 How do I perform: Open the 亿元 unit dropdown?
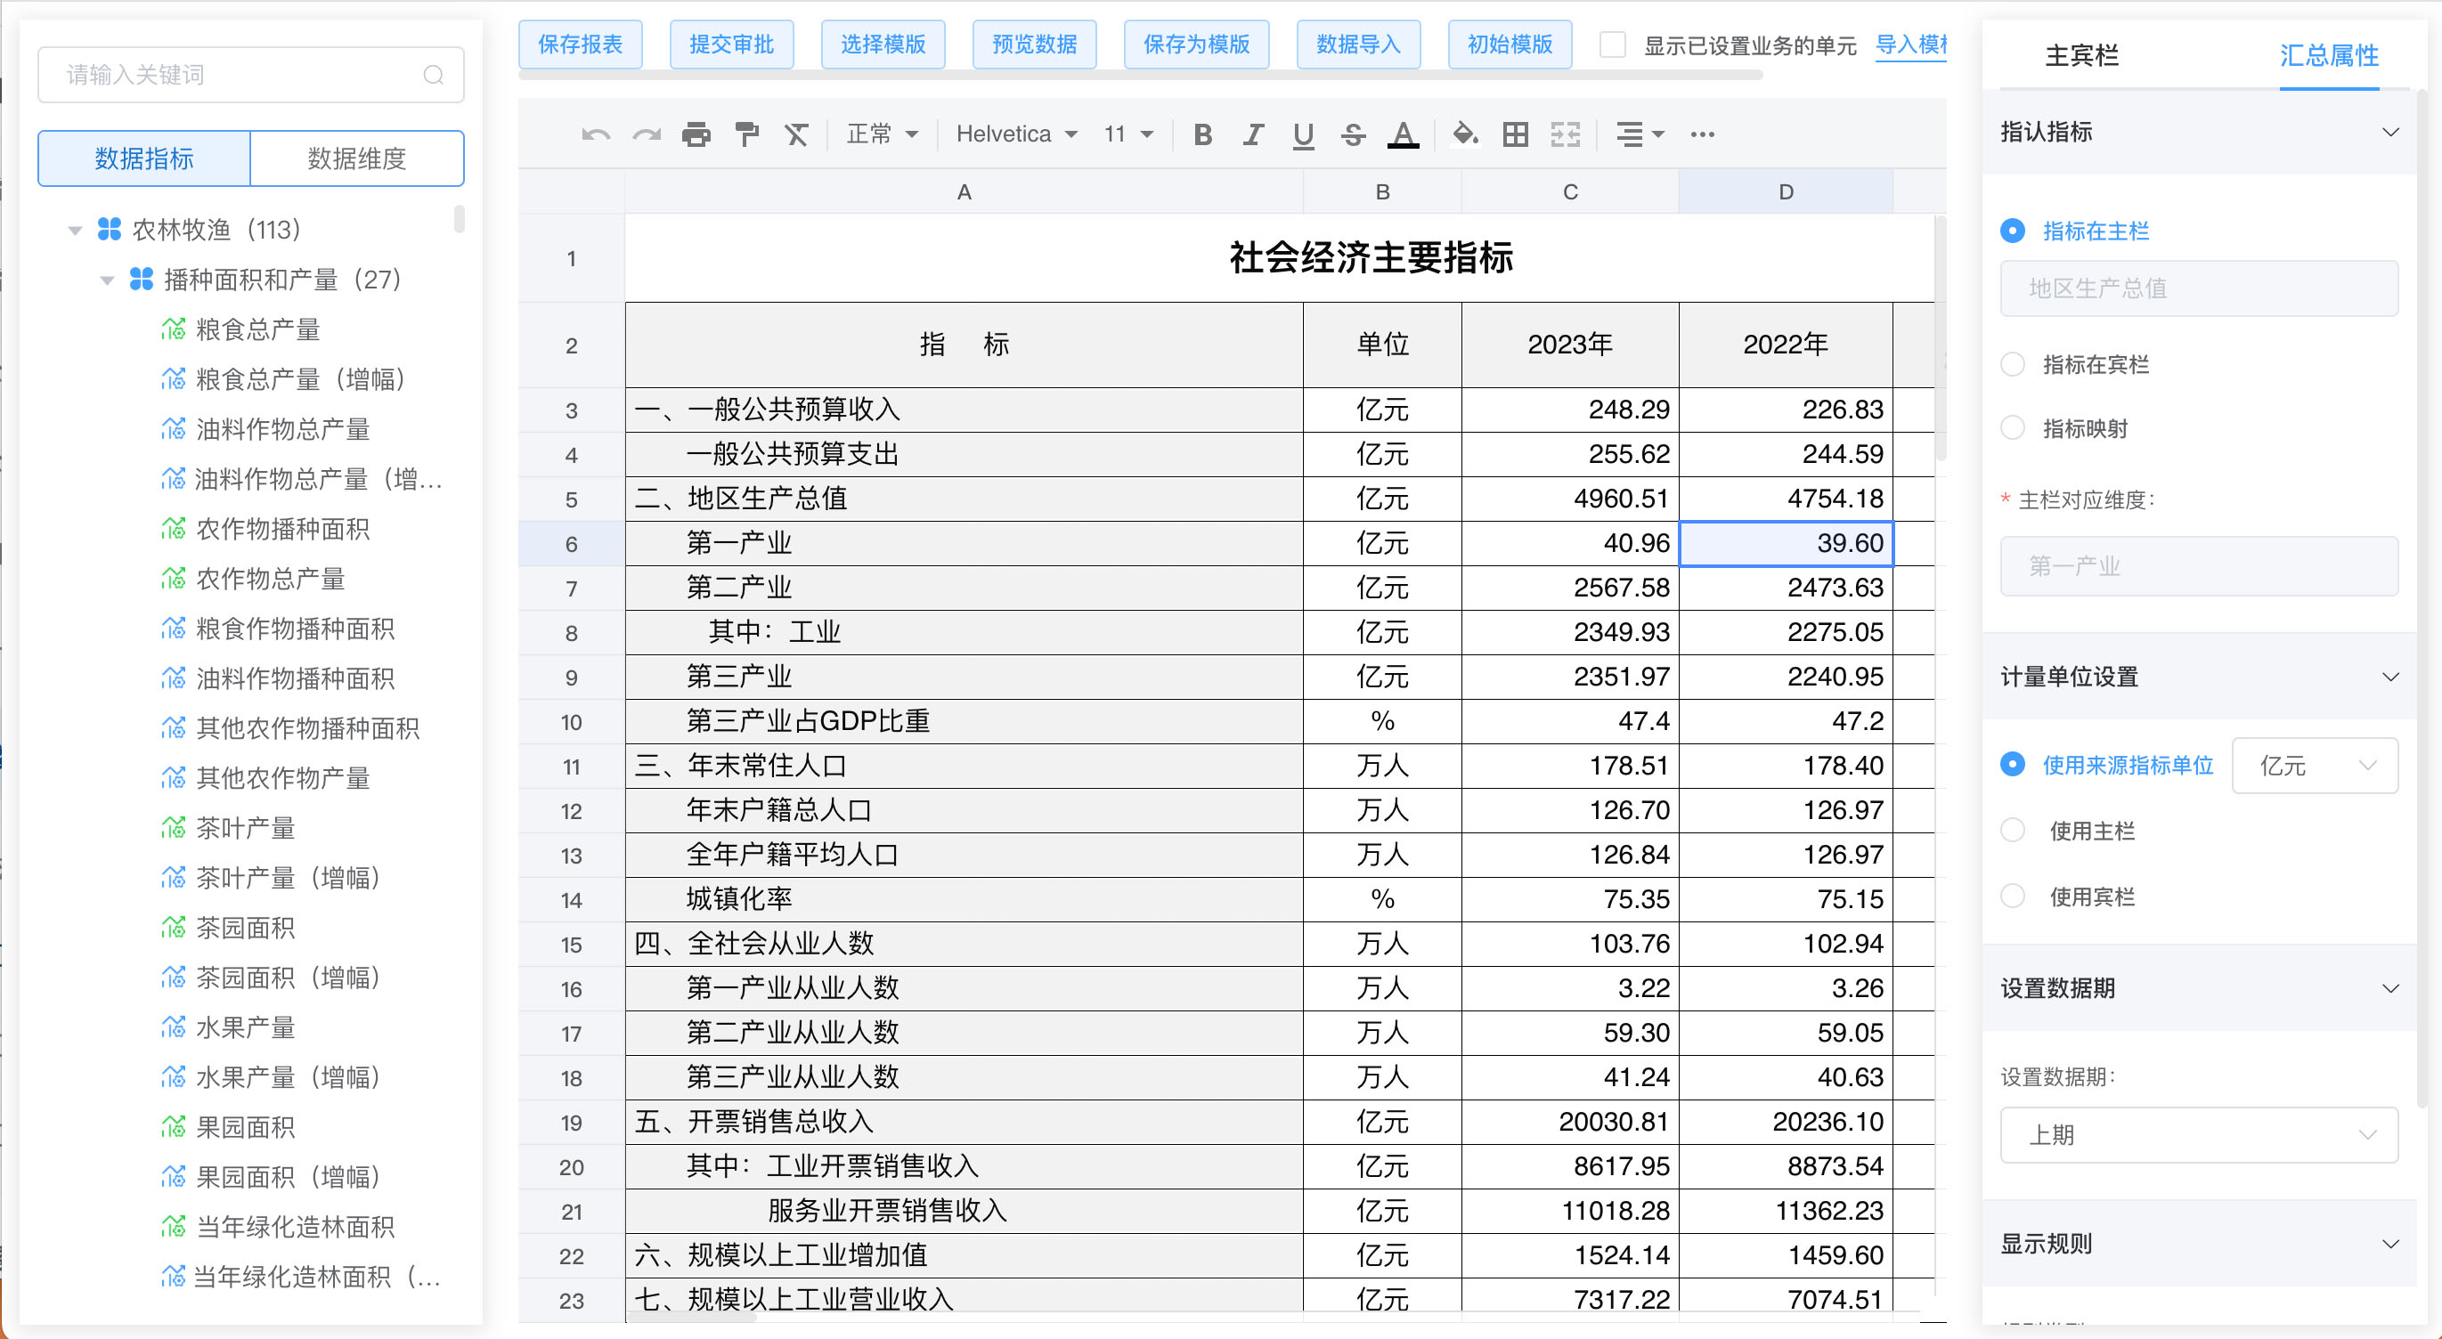coord(2315,765)
